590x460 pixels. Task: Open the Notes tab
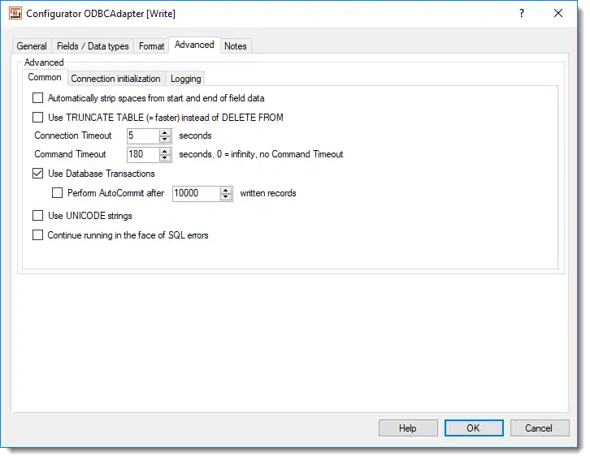pos(235,46)
